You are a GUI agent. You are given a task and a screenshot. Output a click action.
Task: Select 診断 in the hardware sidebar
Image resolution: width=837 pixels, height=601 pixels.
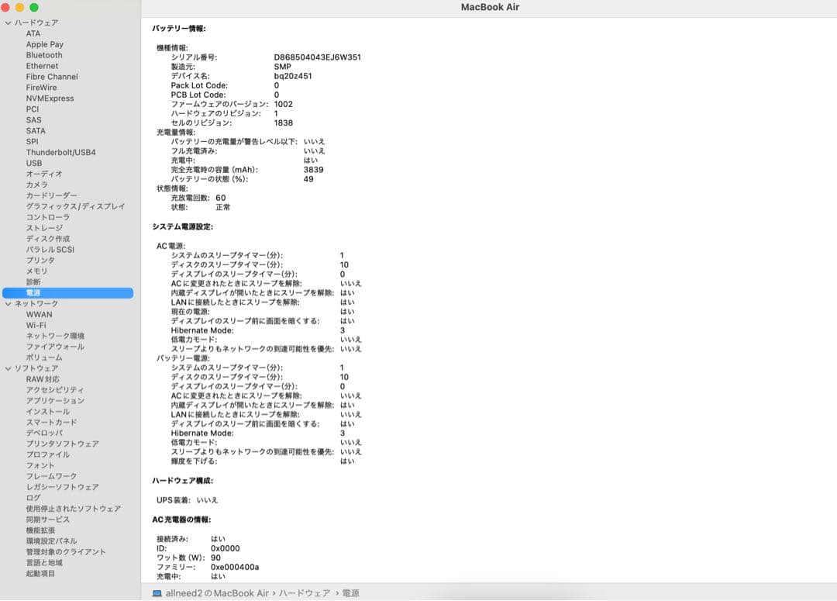[31, 282]
